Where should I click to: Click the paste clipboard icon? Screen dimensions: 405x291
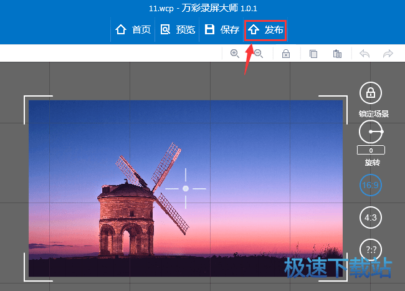[337, 54]
